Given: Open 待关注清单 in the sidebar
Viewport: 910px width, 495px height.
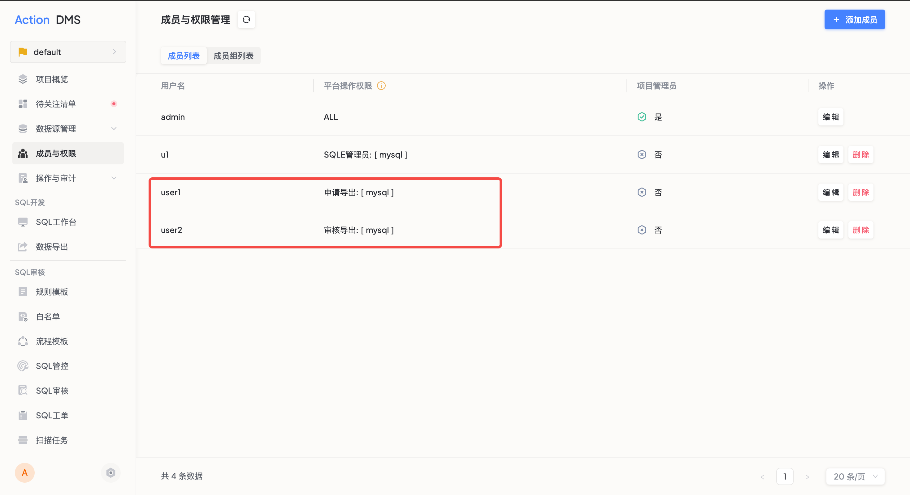Looking at the screenshot, I should [x=68, y=104].
